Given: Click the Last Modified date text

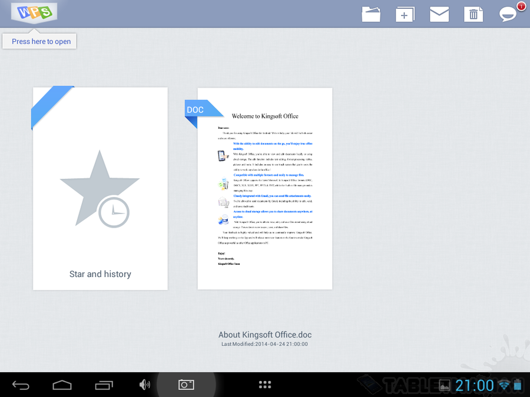Looking at the screenshot, I should pos(264,344).
